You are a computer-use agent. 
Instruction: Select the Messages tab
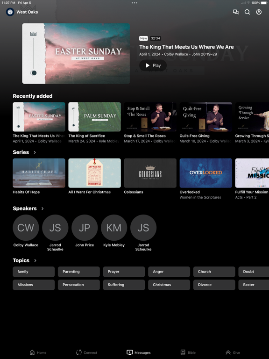[x=139, y=352]
